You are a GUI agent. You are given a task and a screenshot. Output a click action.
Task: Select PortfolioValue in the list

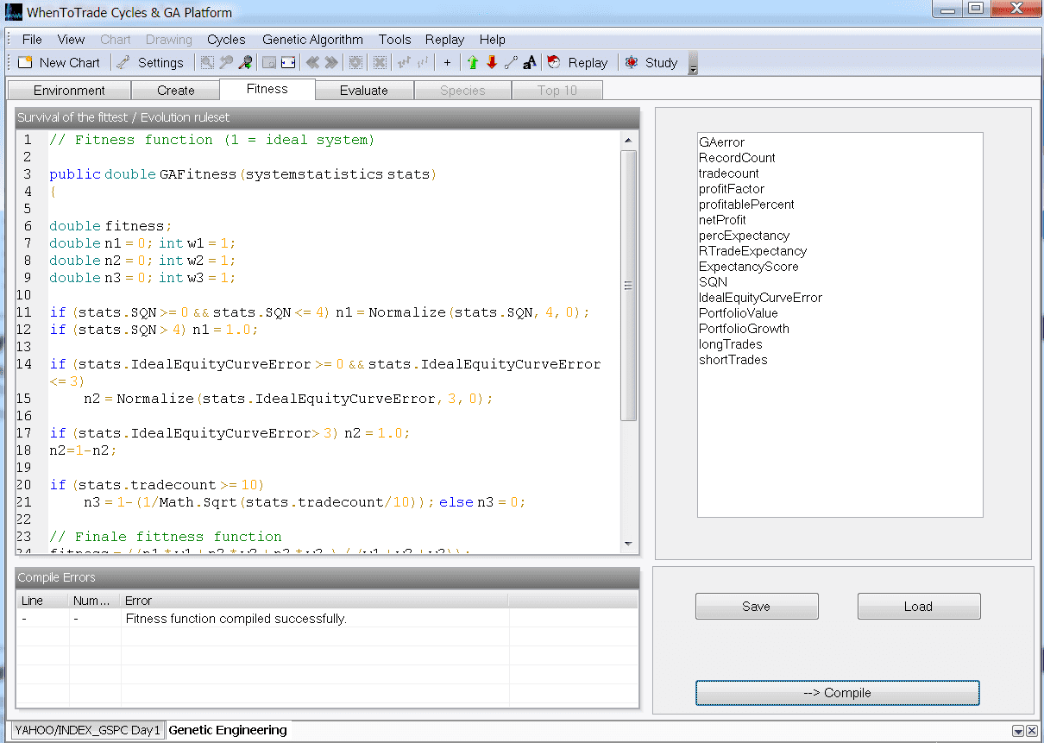click(738, 313)
